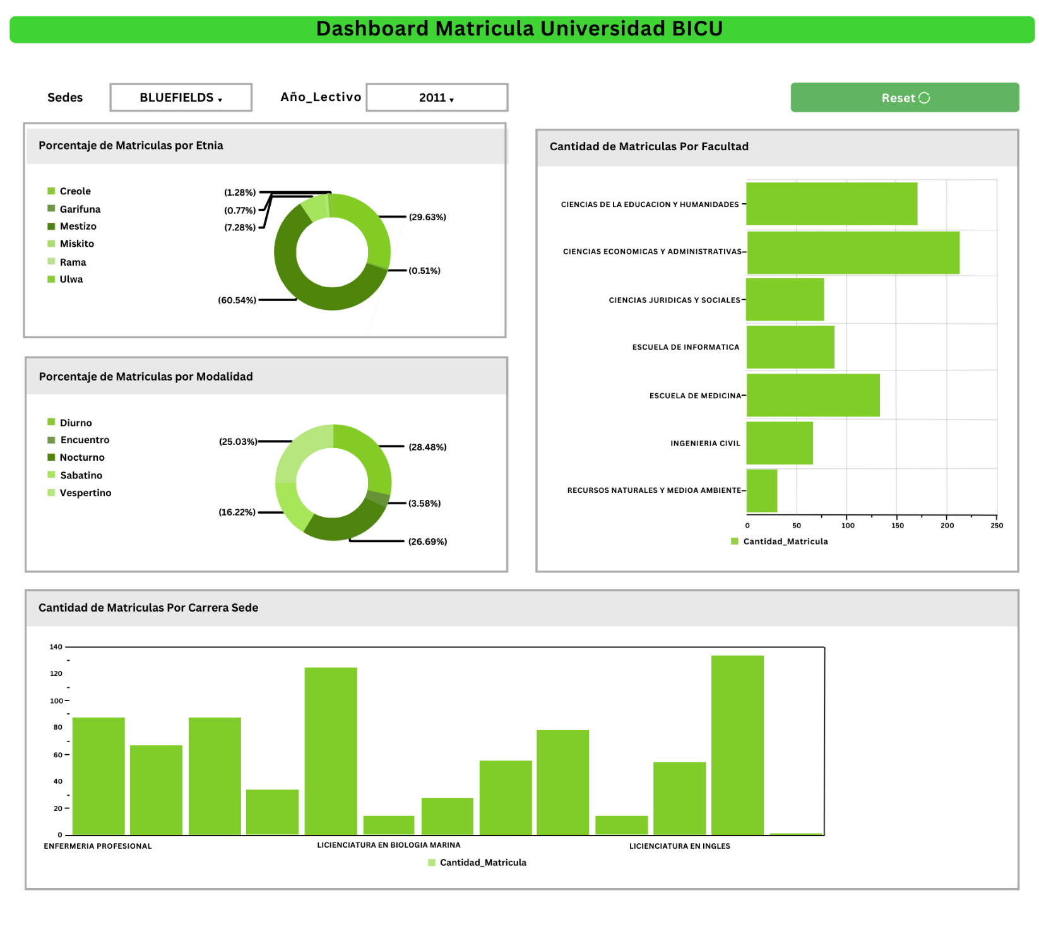This screenshot has width=1039, height=929.
Task: Select the Ulwa legend marker
Action: (x=51, y=279)
